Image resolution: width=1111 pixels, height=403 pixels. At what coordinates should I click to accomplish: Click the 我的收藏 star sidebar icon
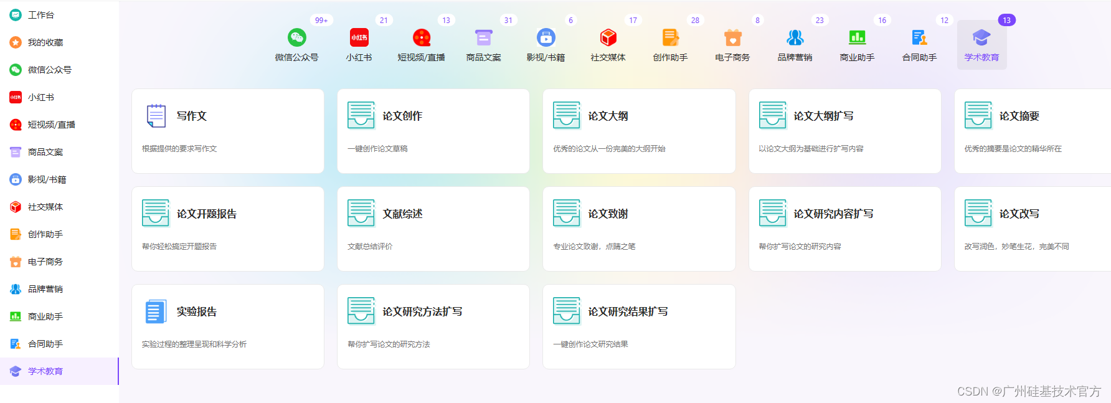[x=16, y=42]
